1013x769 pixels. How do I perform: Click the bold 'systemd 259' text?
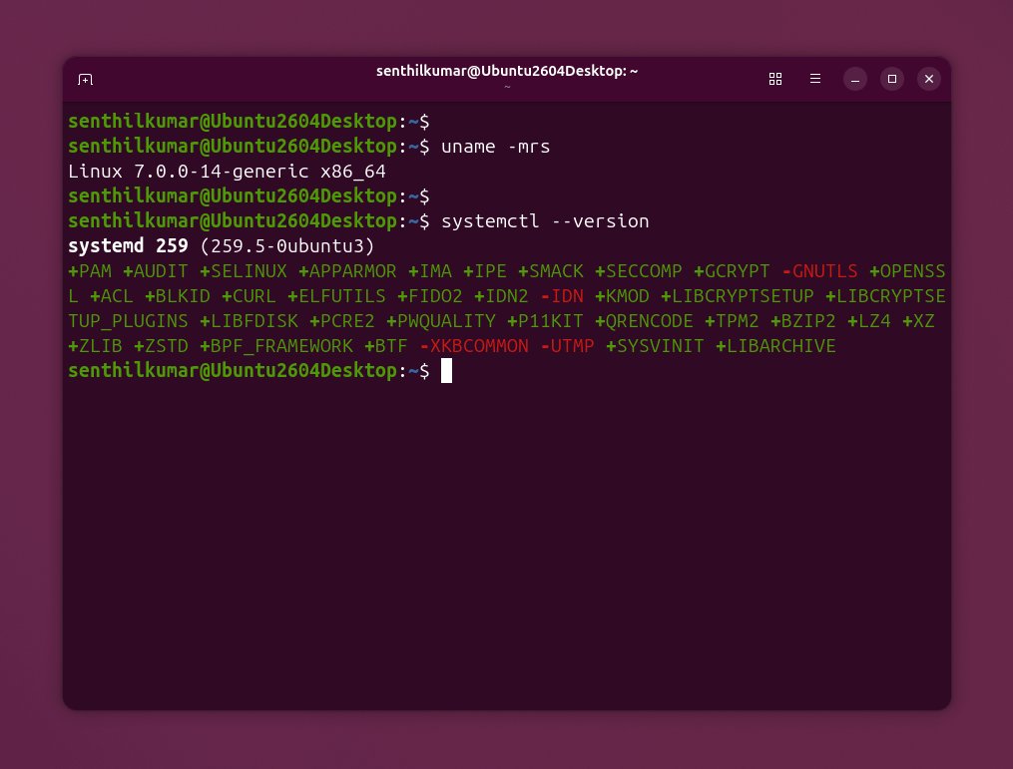[x=129, y=246]
